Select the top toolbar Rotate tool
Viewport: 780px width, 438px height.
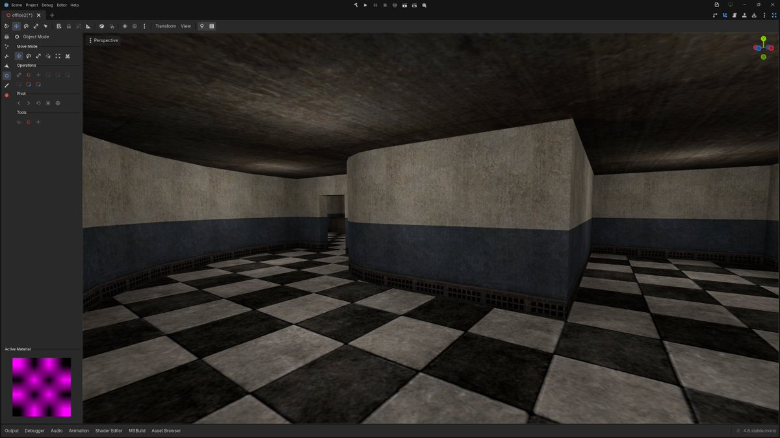pyautogui.click(x=26, y=26)
